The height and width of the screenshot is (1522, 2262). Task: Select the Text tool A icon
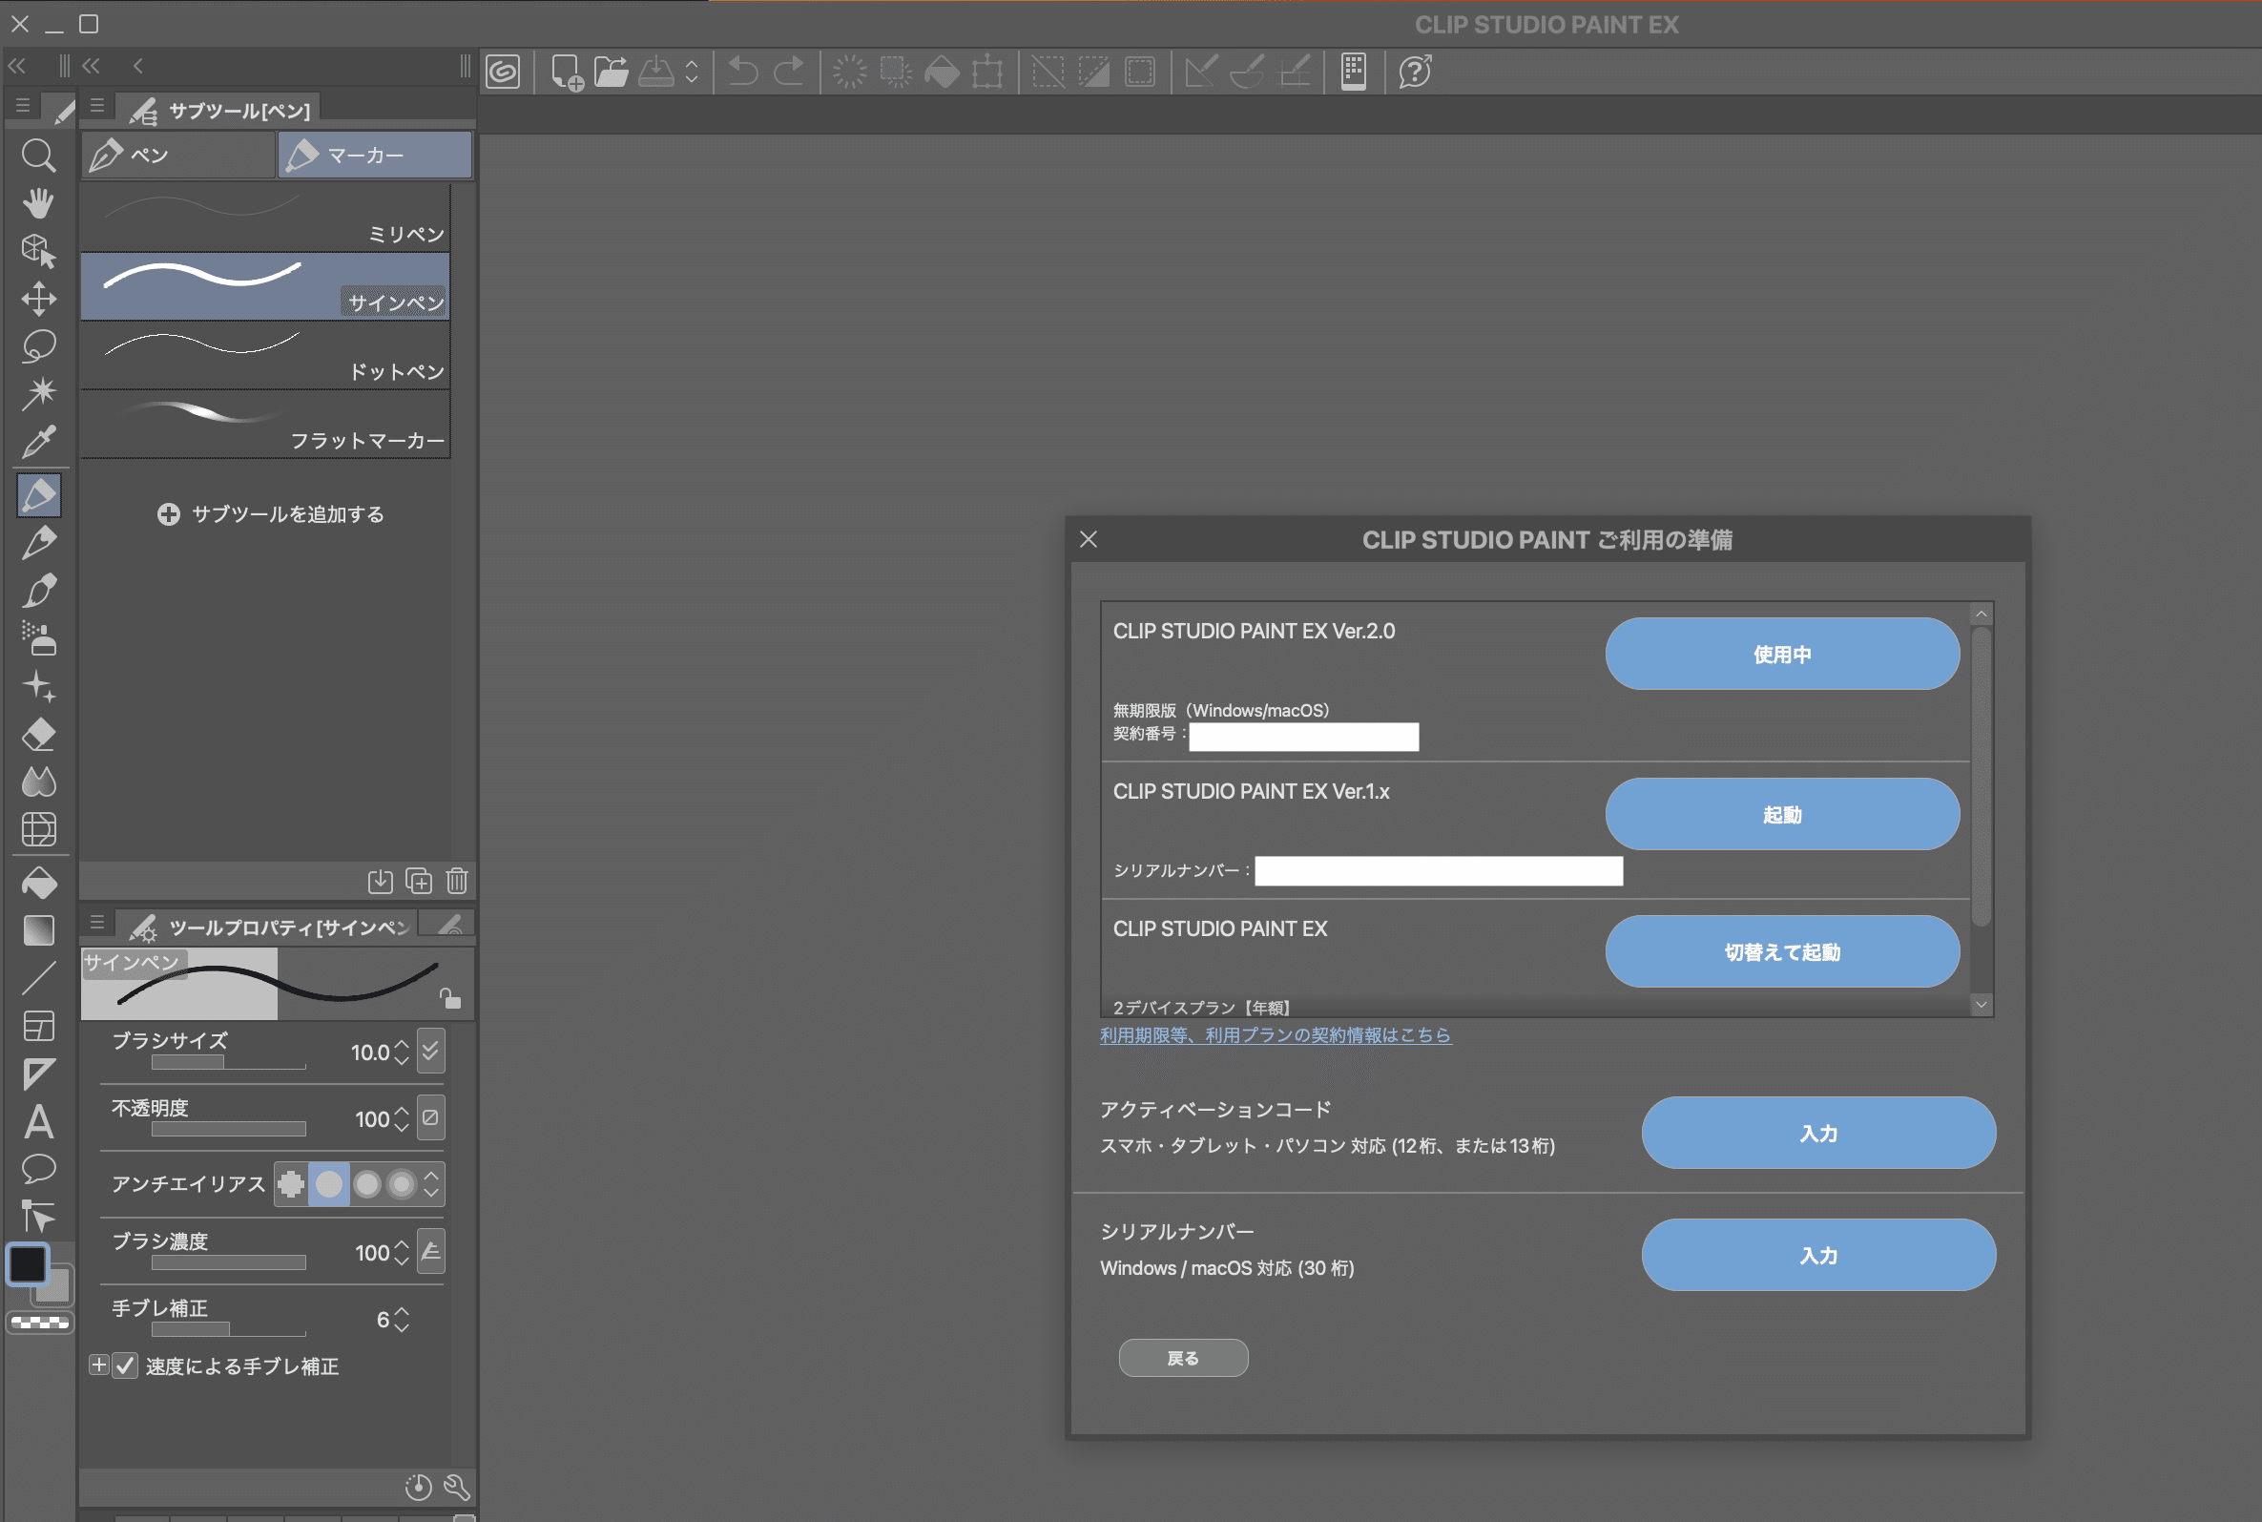[x=39, y=1122]
